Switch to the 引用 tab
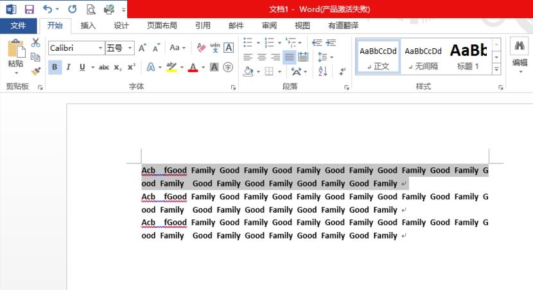533x290 pixels. pos(202,26)
